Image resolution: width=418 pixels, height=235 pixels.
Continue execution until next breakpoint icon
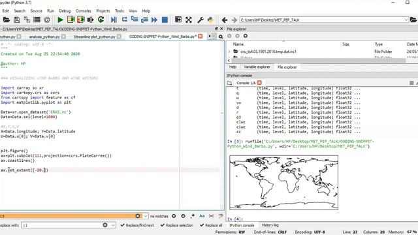pos(154,20)
